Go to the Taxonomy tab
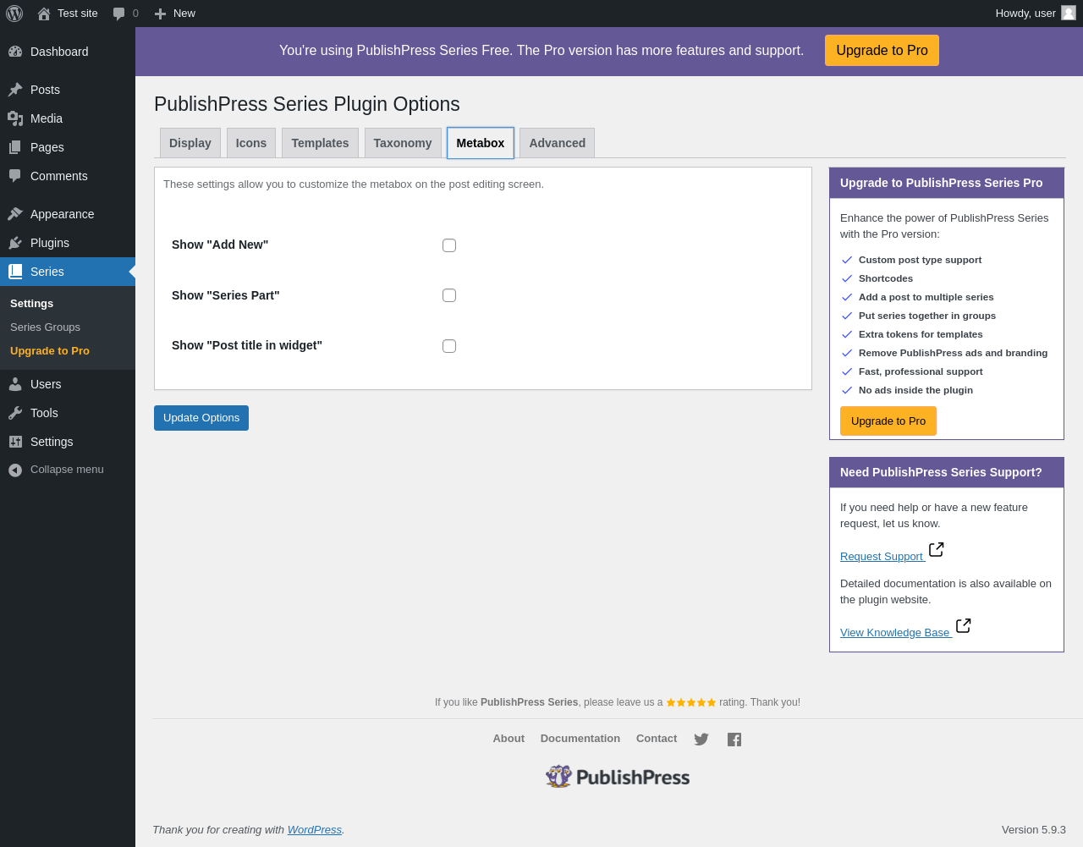The height and width of the screenshot is (847, 1083). [403, 143]
